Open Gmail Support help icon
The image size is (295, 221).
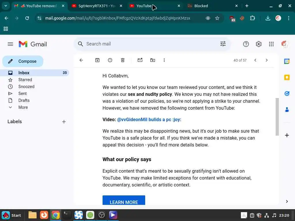pyautogui.click(x=246, y=44)
